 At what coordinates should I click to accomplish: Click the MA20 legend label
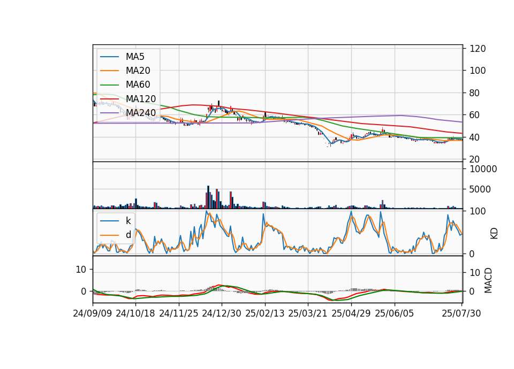tap(138, 71)
